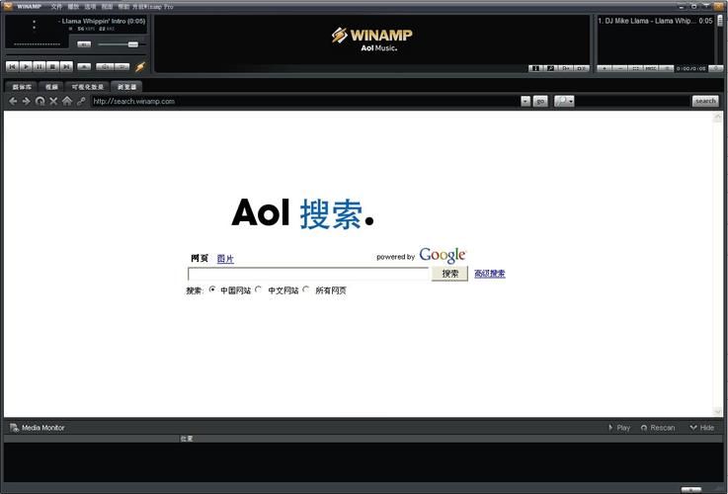
Task: Open the 选项 menu
Action: [x=90, y=7]
